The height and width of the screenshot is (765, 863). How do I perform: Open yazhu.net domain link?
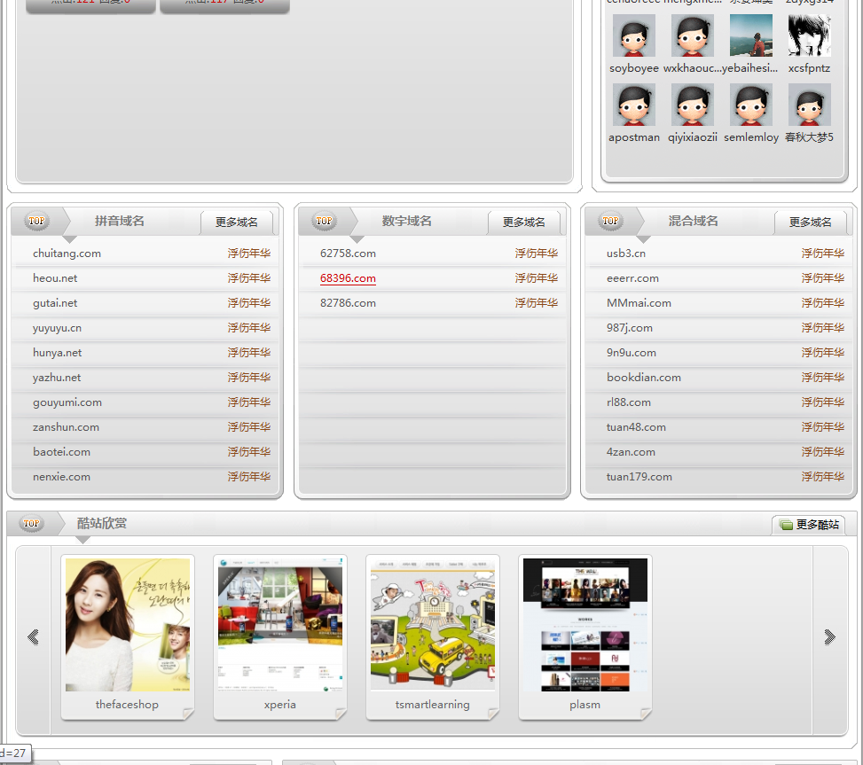tap(57, 378)
